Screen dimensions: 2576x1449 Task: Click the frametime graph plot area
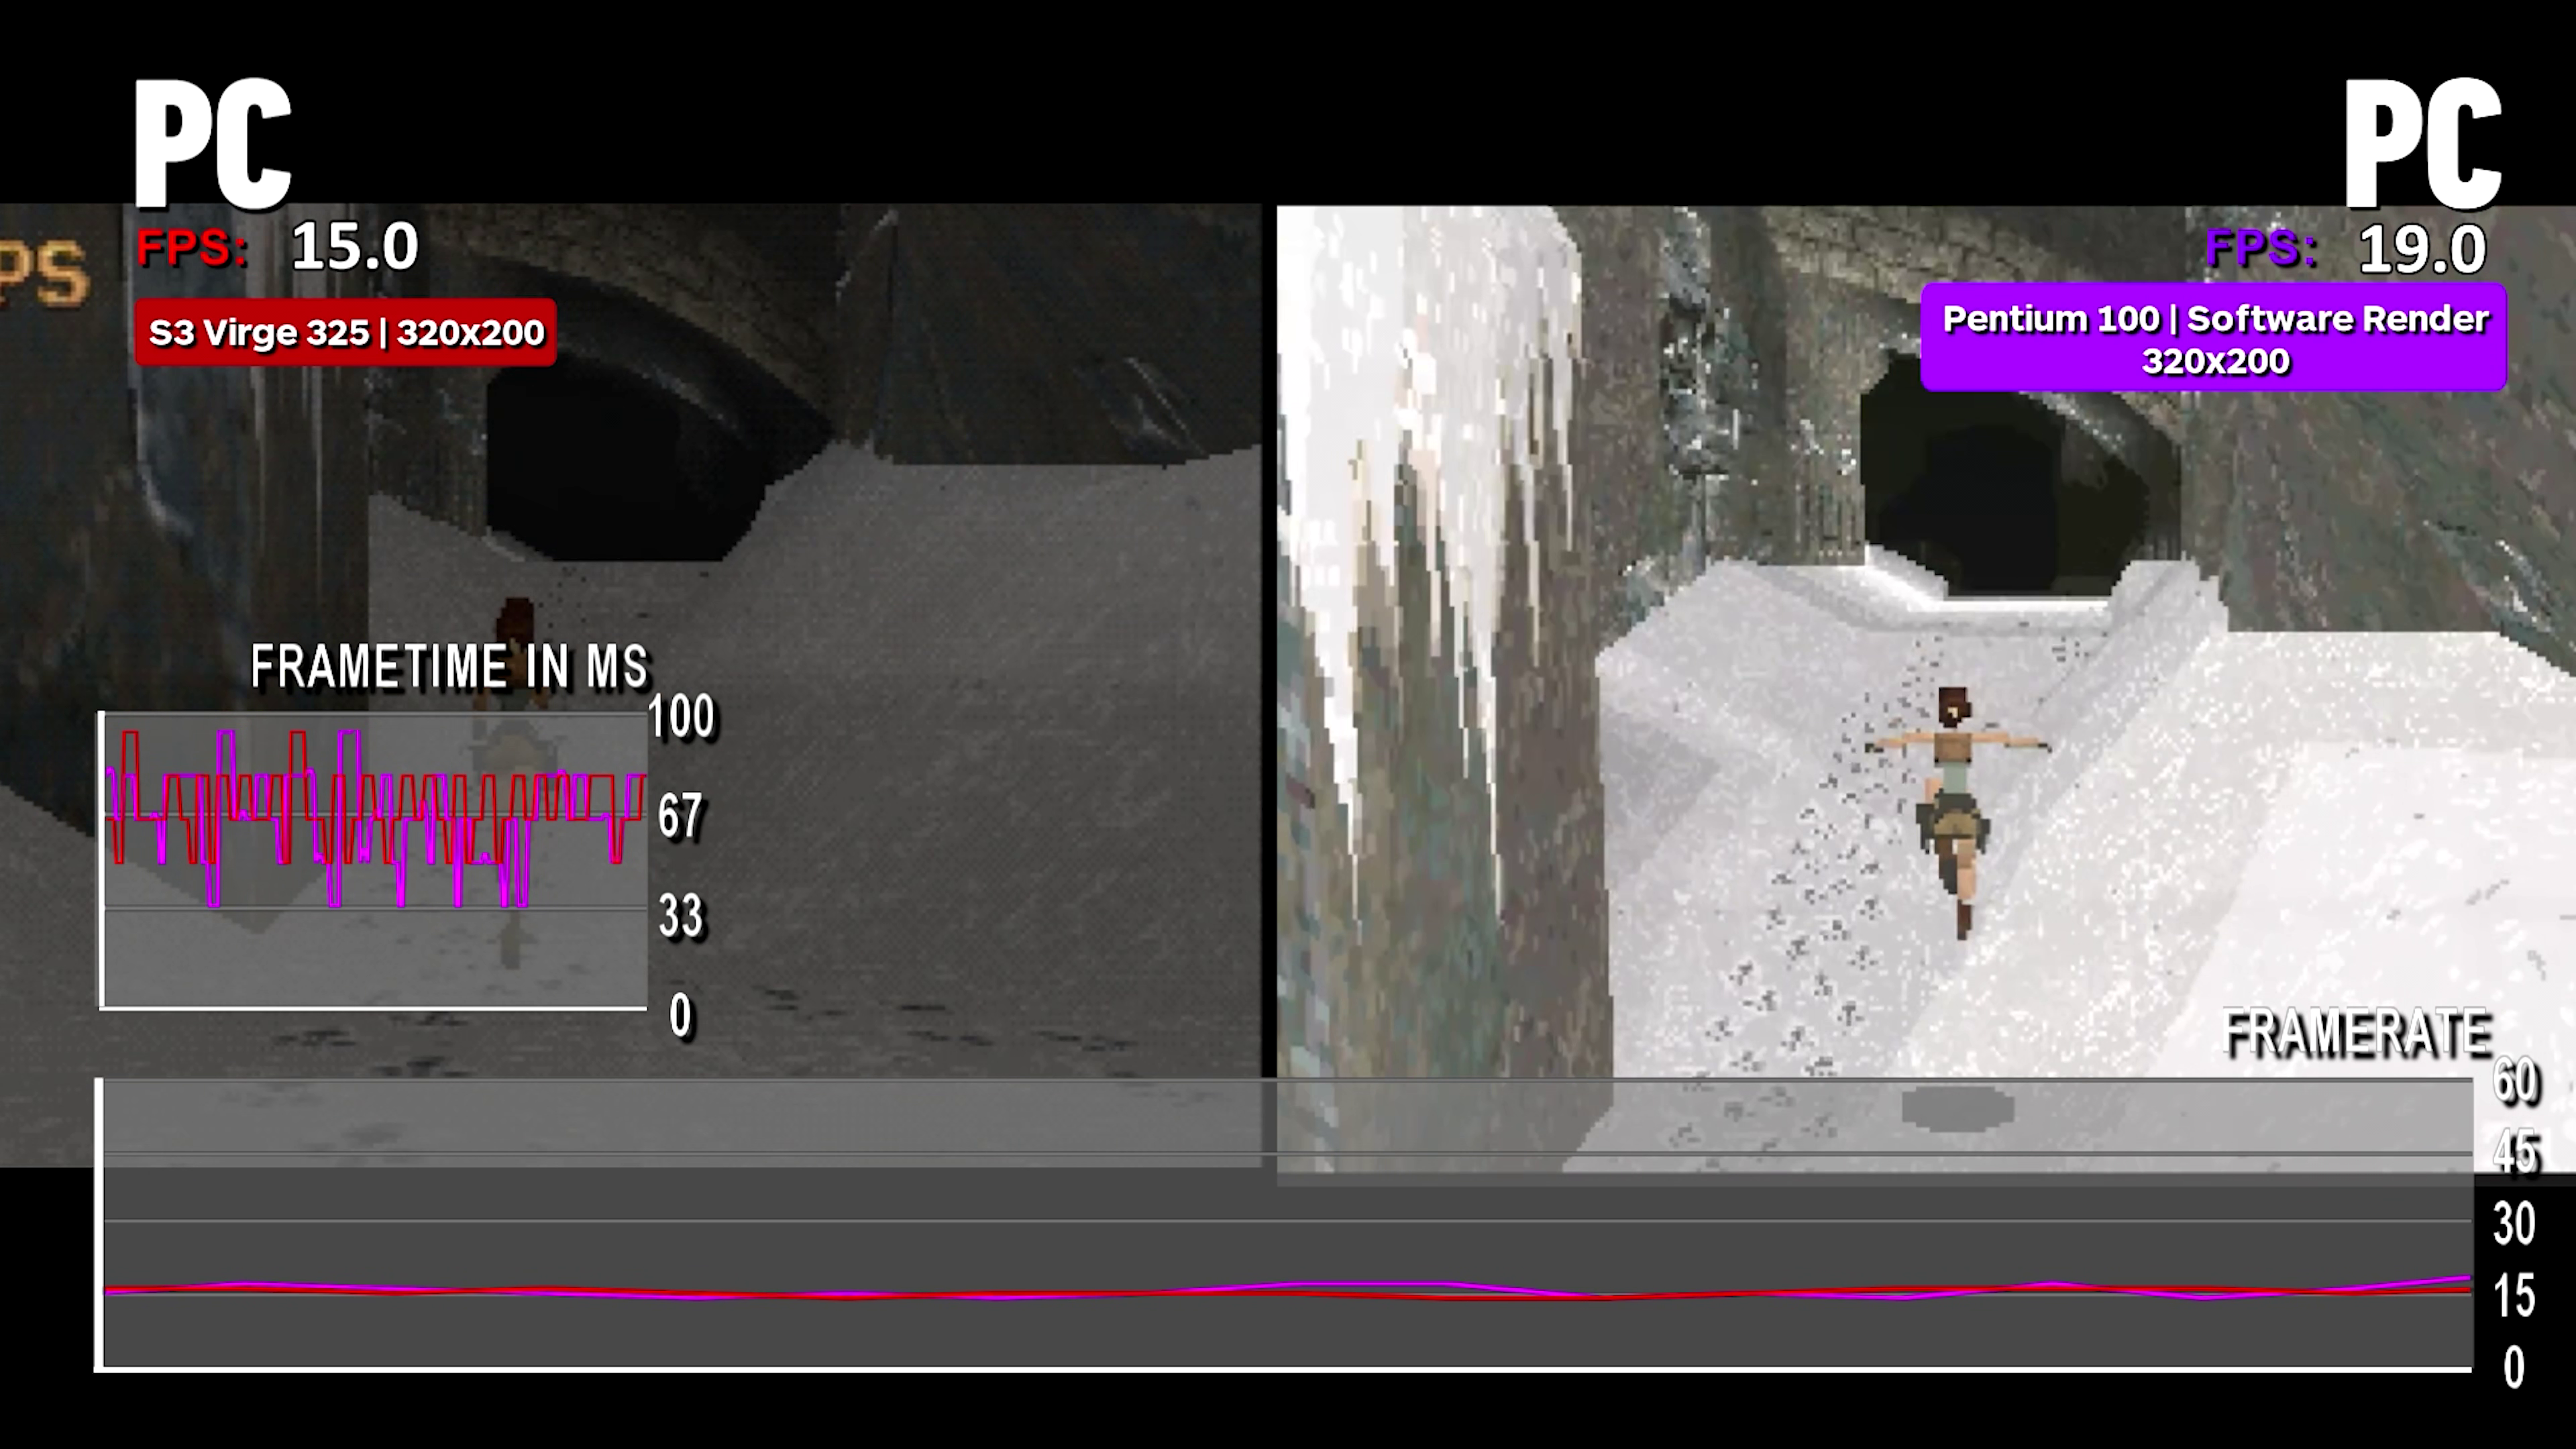point(374,860)
